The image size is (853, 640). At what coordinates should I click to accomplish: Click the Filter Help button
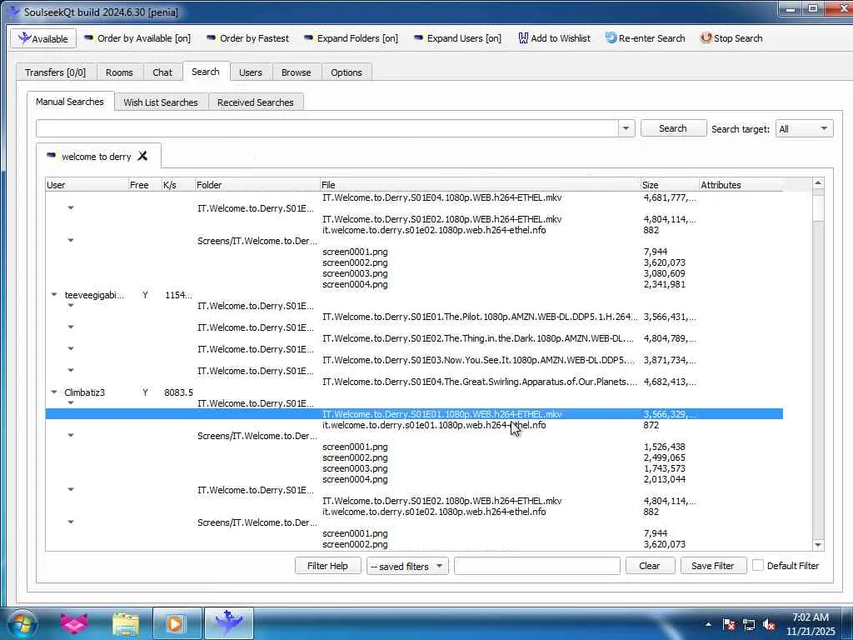[327, 566]
